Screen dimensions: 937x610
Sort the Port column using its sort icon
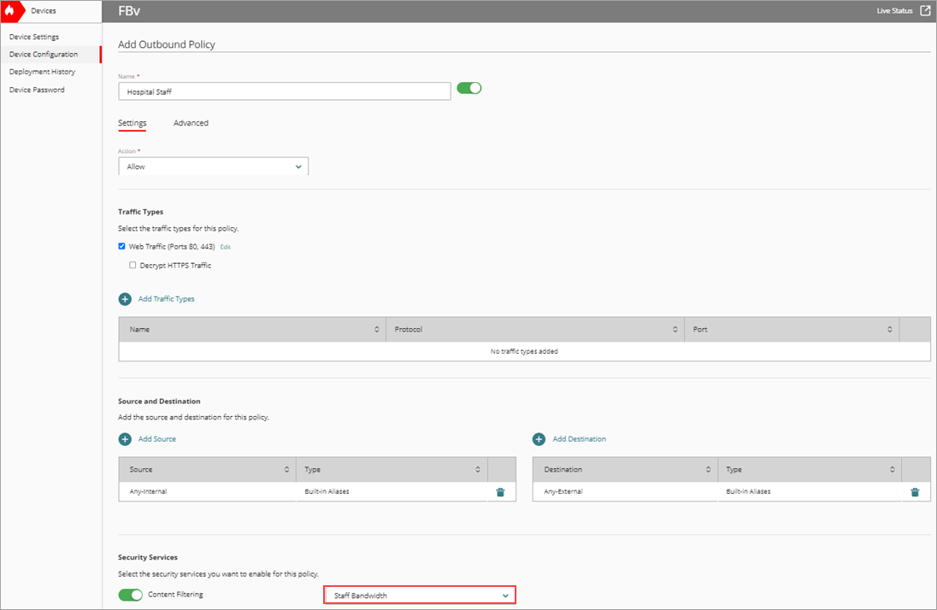[x=891, y=329]
